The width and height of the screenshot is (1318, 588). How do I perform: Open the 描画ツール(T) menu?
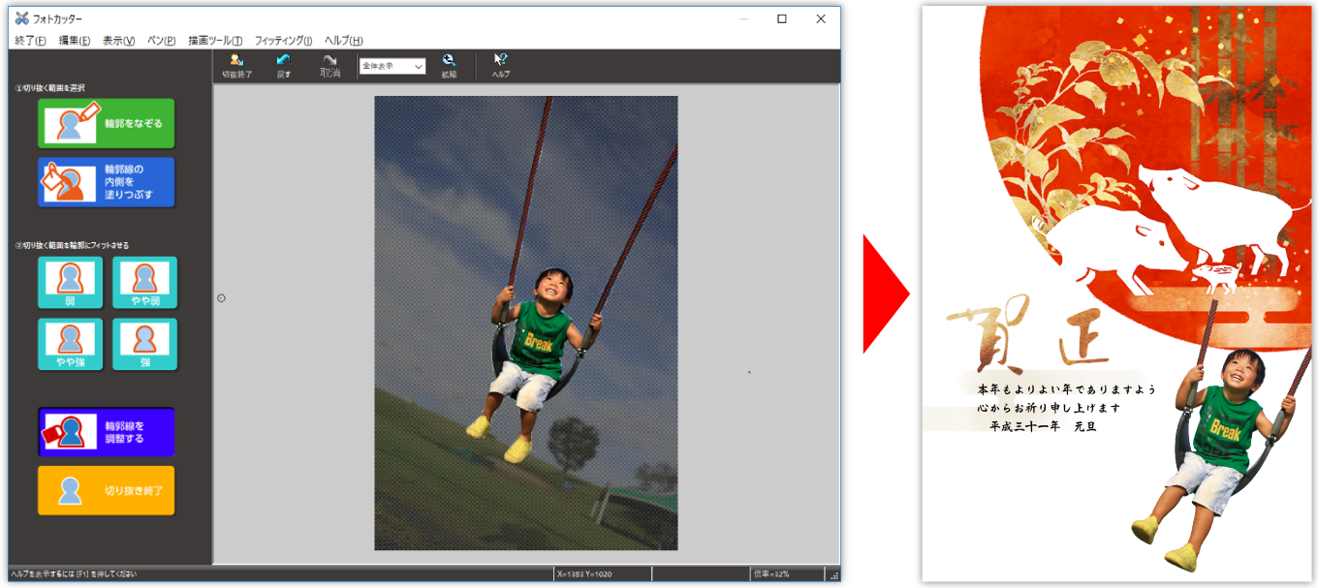(x=215, y=41)
